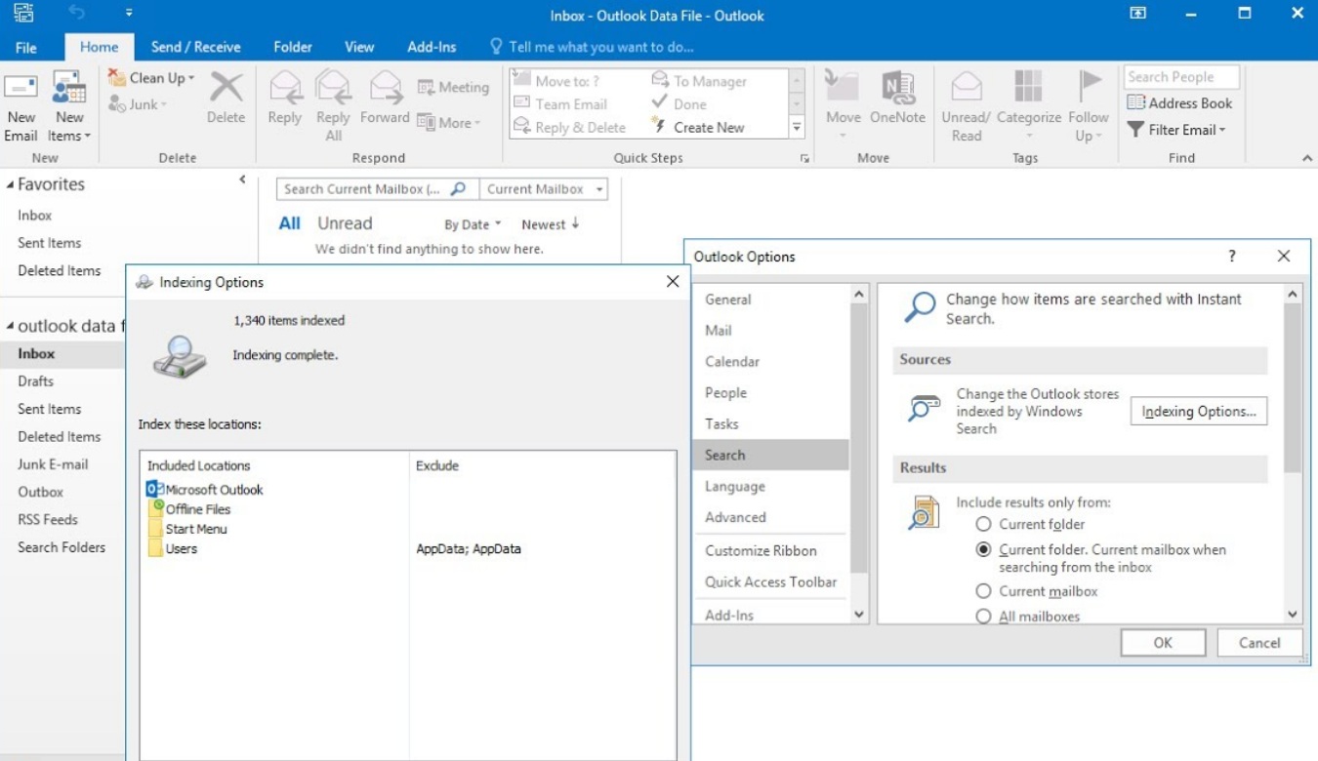Select Current folder, mailbox when searching inbox option
The width and height of the screenshot is (1318, 761).
(984, 549)
